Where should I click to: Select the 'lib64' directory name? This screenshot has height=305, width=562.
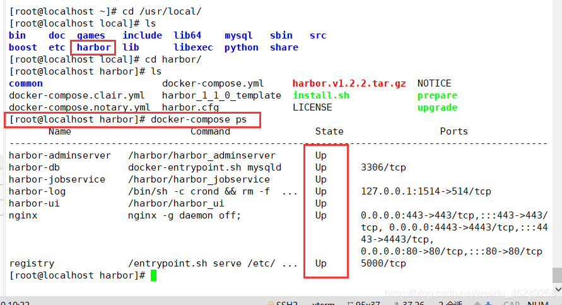[x=187, y=35]
